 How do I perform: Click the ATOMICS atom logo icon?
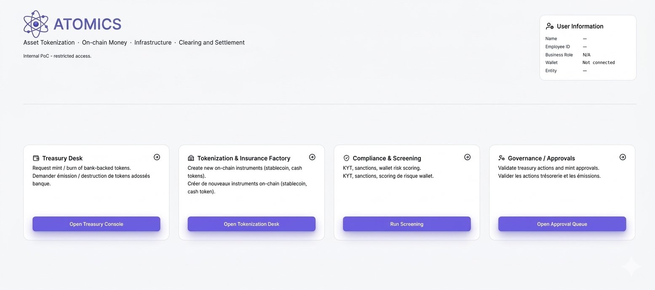click(36, 24)
